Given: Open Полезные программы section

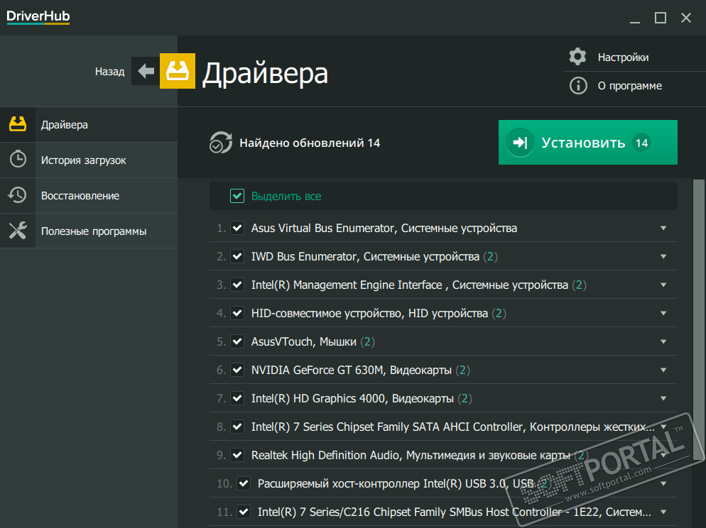Looking at the screenshot, I should 89,231.
